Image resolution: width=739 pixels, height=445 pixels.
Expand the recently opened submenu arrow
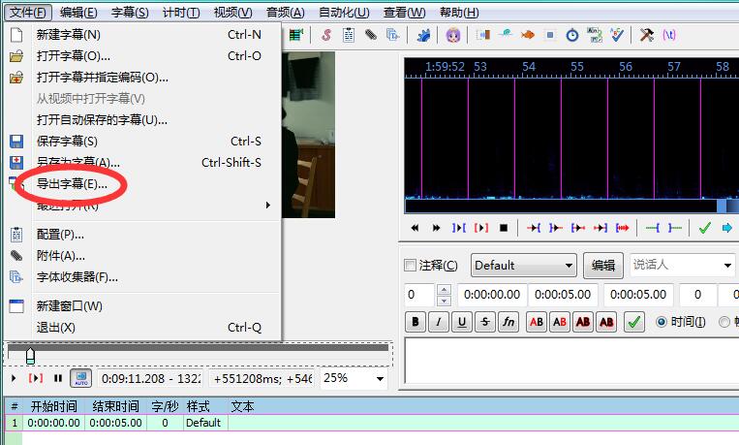[x=267, y=205]
